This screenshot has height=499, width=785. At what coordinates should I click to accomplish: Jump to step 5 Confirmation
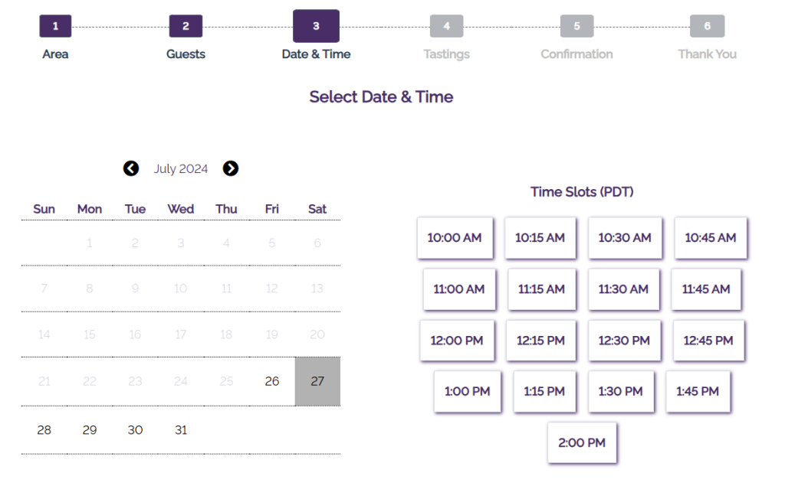[x=576, y=27]
